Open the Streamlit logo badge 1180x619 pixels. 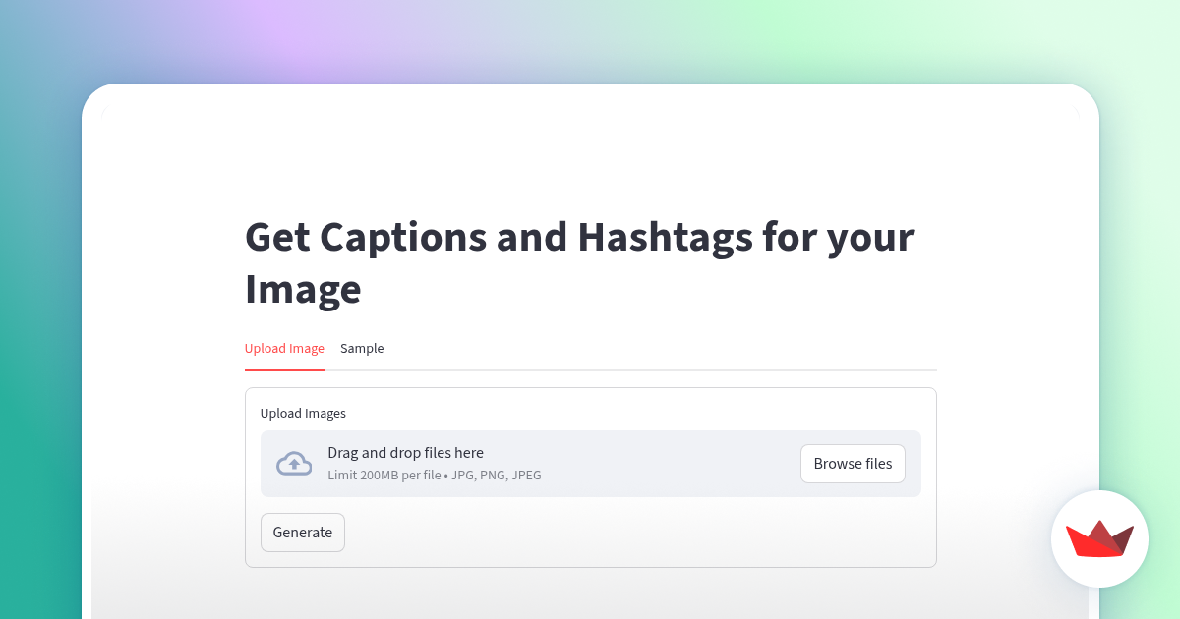pyautogui.click(x=1099, y=538)
